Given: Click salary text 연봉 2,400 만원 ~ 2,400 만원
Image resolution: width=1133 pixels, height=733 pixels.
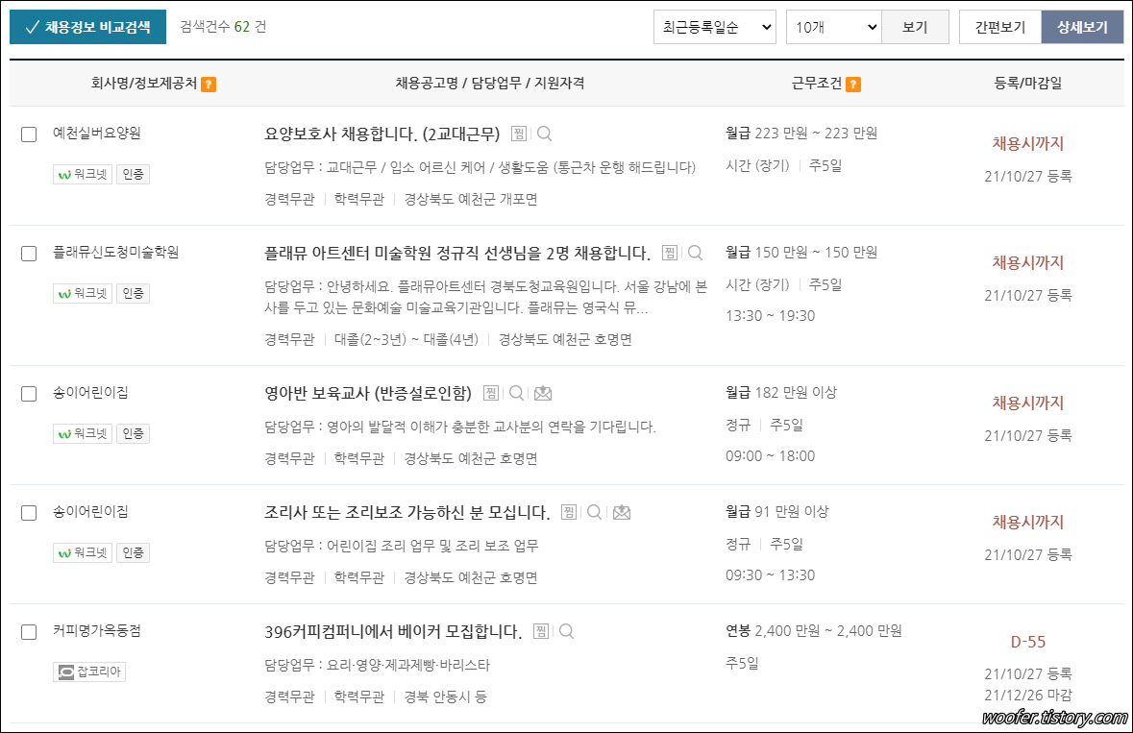Looking at the screenshot, I should (814, 630).
